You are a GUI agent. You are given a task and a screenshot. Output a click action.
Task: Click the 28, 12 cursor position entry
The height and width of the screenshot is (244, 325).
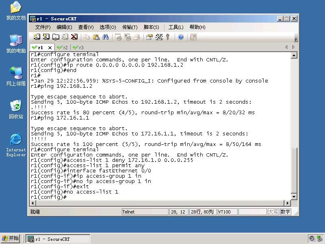pyautogui.click(x=179, y=212)
